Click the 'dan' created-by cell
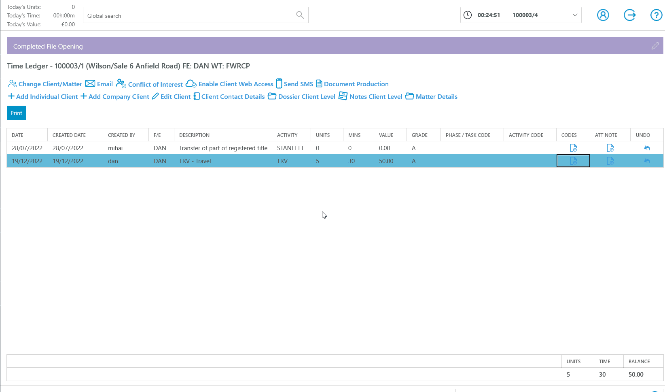The width and height of the screenshot is (665, 392). click(x=126, y=161)
